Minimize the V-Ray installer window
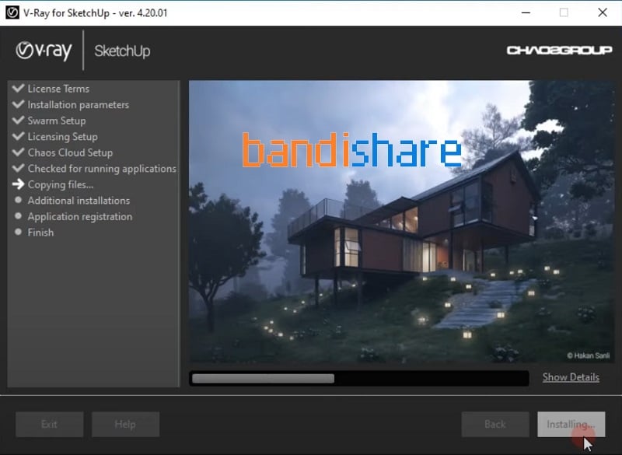 coord(526,12)
